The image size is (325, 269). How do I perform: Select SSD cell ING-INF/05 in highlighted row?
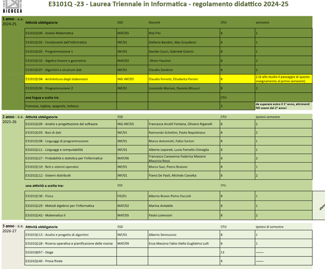tap(132, 79)
